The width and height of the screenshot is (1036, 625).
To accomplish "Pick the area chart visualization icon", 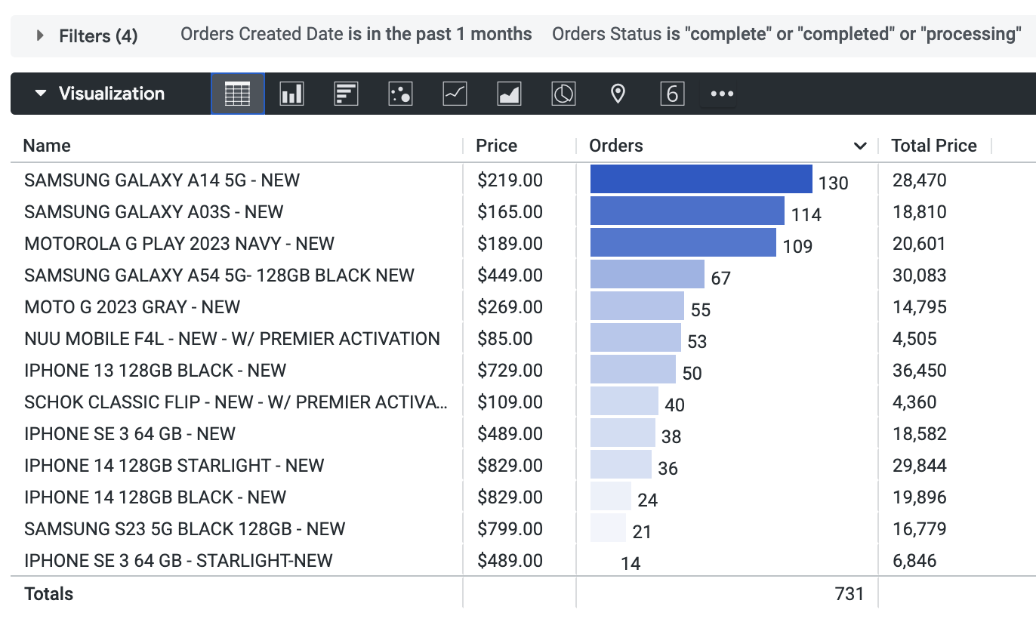I will click(509, 94).
